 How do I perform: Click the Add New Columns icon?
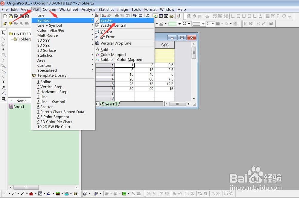[179, 16]
